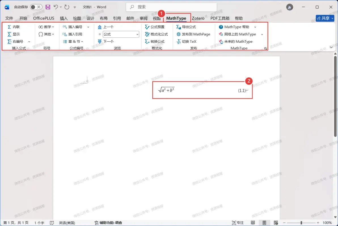Click the equation number (1.1)

click(242, 91)
